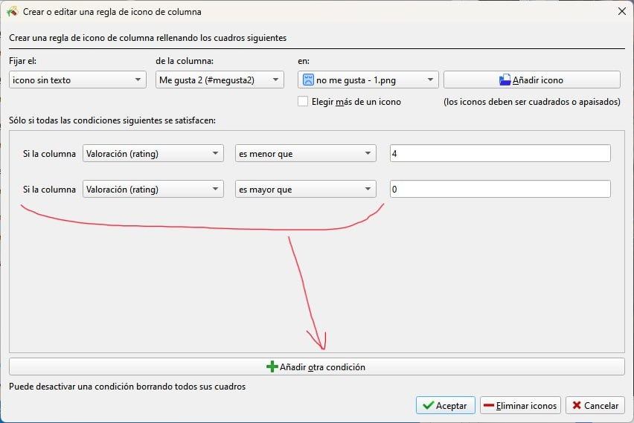This screenshot has height=423, width=634.
Task: Open the 'icono sin texto' dropdown
Action: (77, 80)
